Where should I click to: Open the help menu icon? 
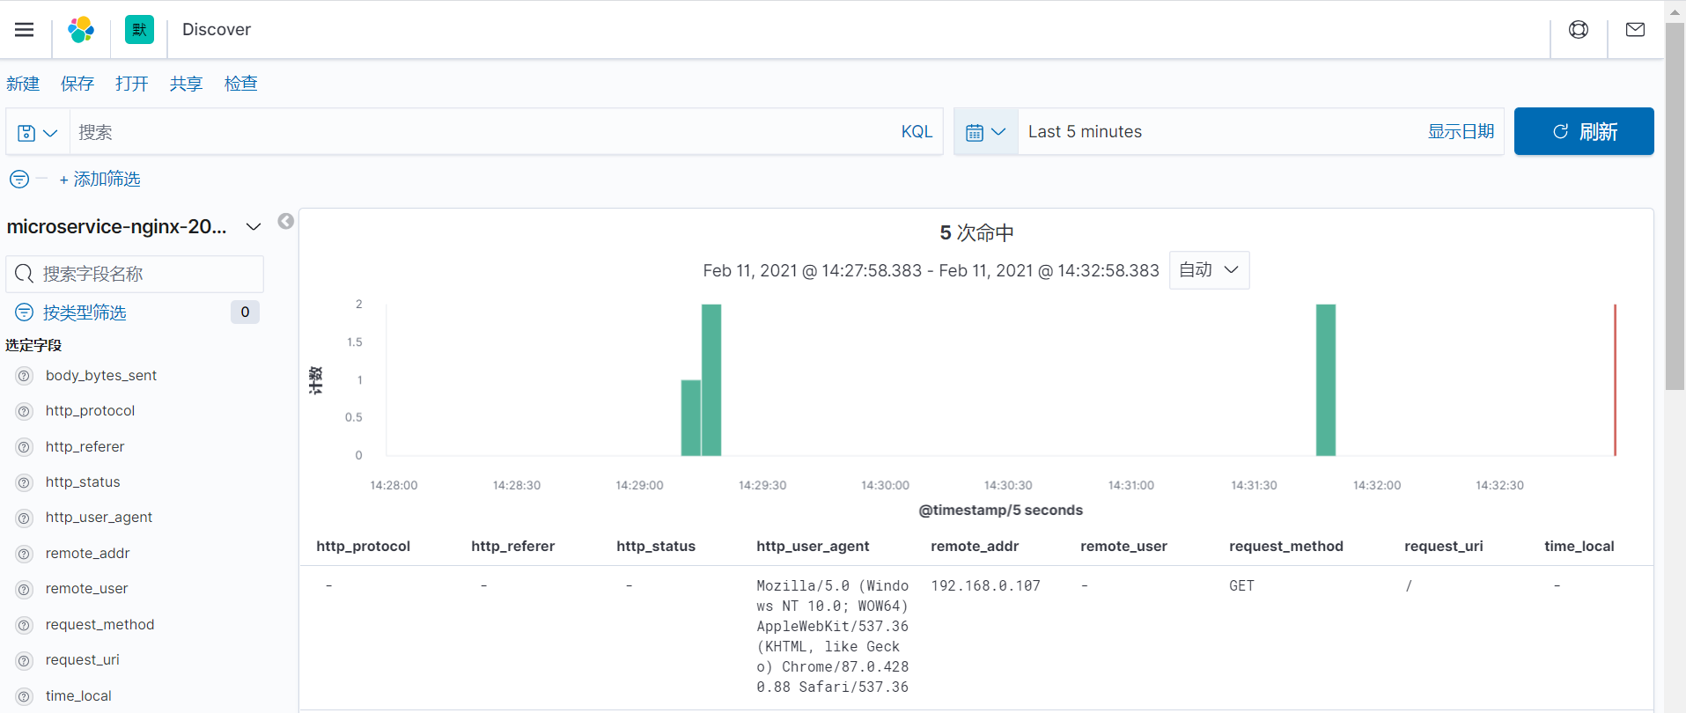(x=1579, y=30)
